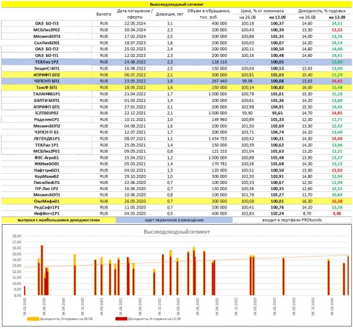The image size is (353, 329).
Task: Click the orange legend swatch for 26.08 yield
Action: pos(33,319)
